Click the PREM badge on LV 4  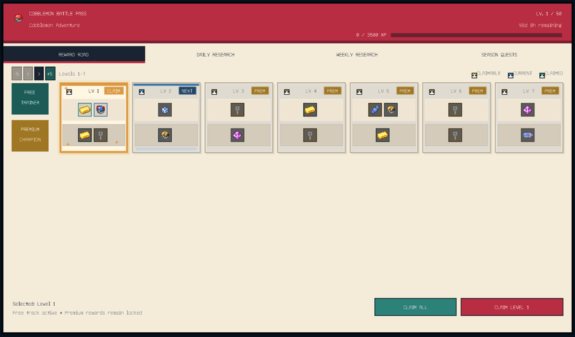point(332,91)
